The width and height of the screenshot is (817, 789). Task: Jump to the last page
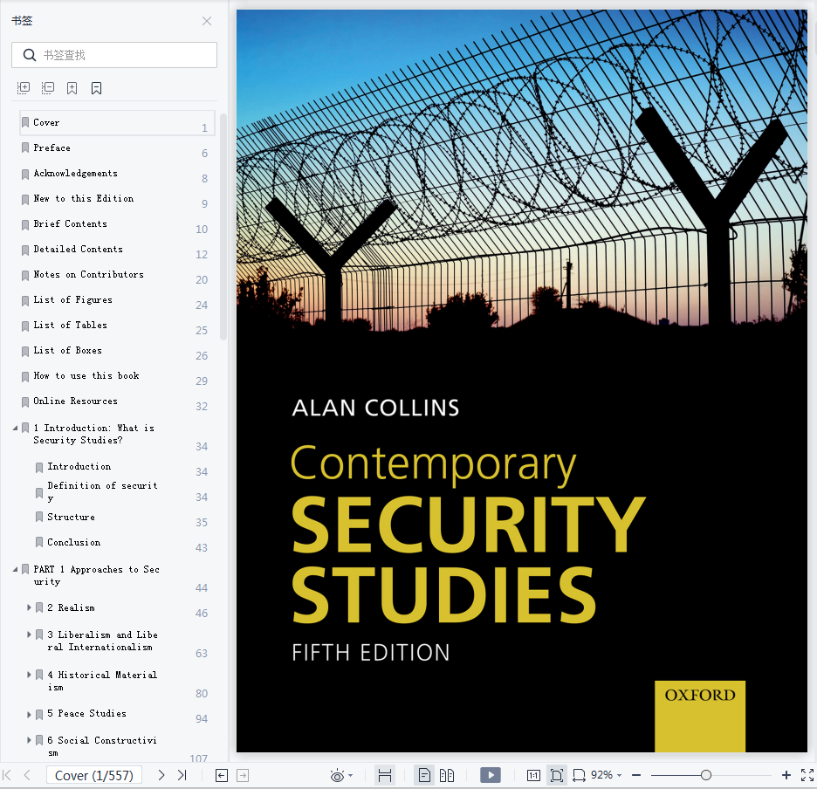[x=182, y=775]
